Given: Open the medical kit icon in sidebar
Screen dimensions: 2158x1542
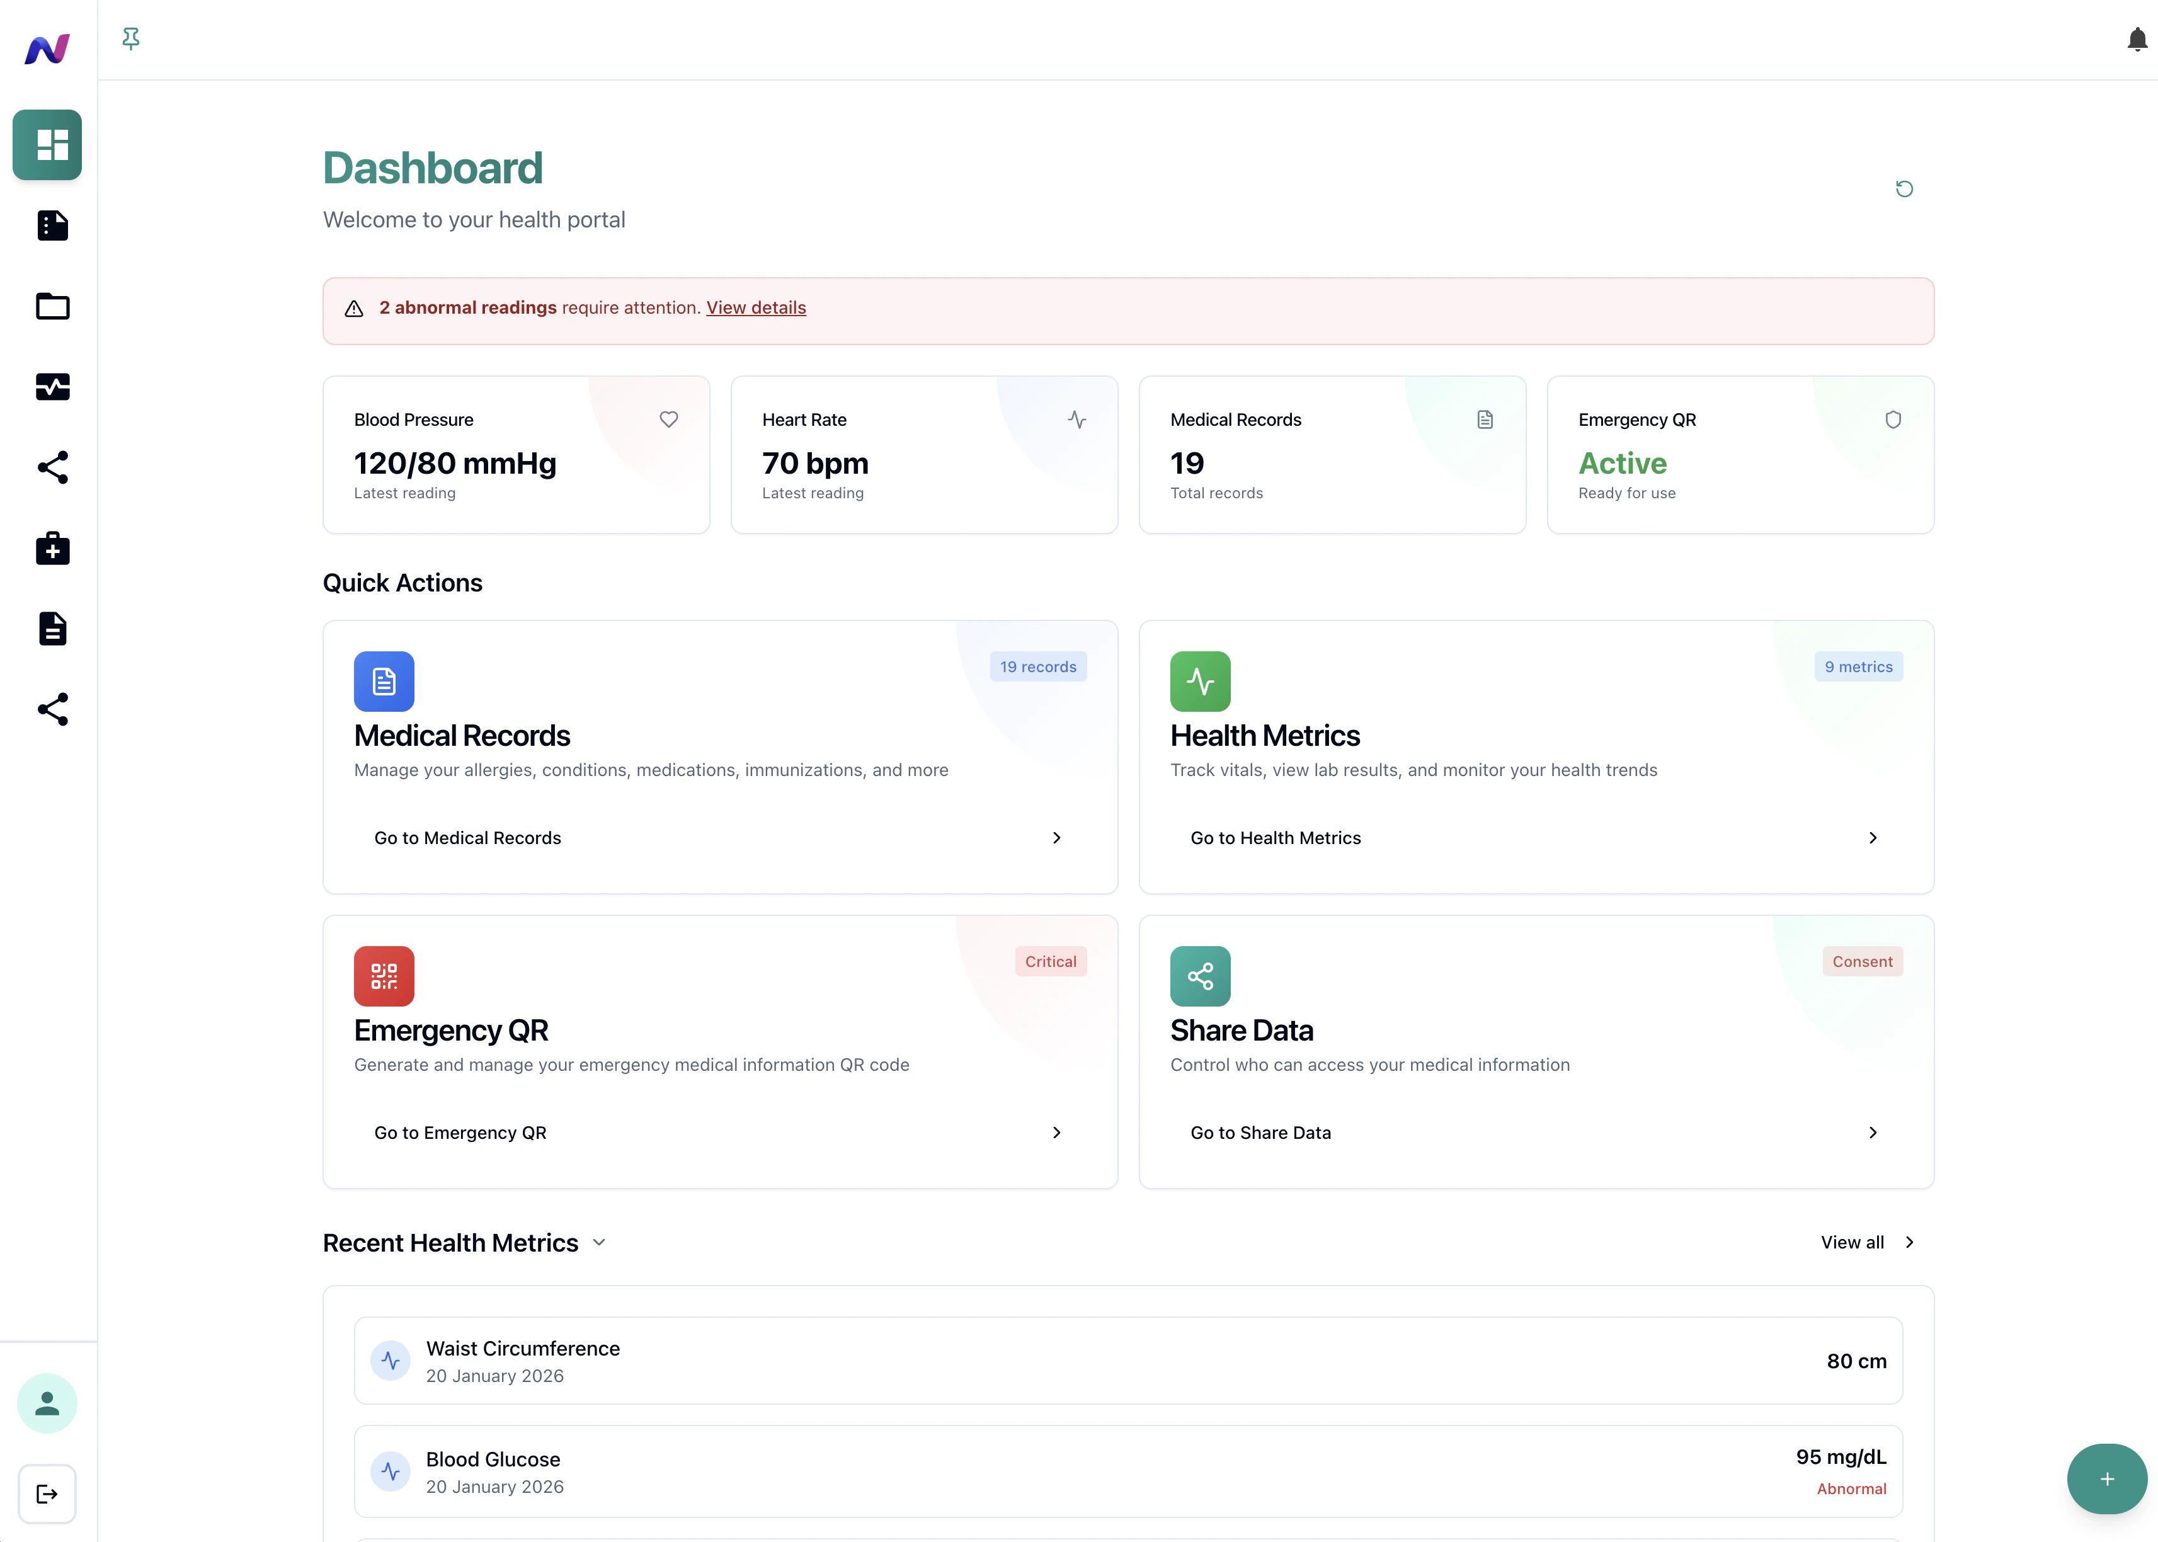Looking at the screenshot, I should click(53, 548).
